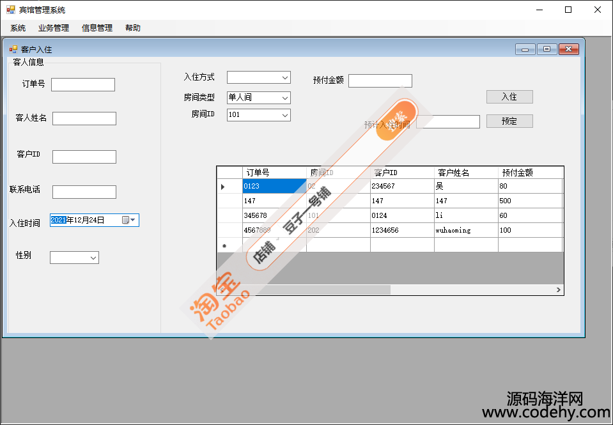Select prepaid amount cell 100
This screenshot has width=613, height=425.
tap(531, 230)
